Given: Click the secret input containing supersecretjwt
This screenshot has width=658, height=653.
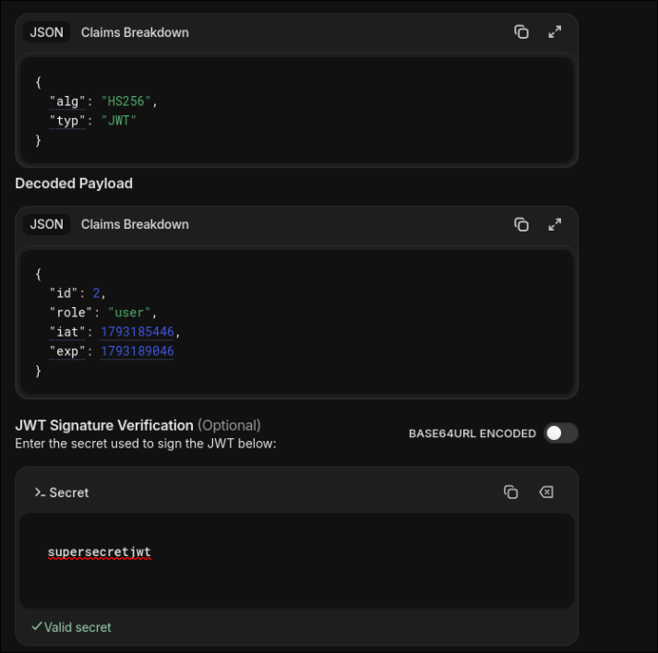Looking at the screenshot, I should tap(296, 561).
